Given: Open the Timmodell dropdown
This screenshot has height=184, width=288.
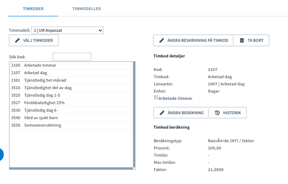Looking at the screenshot, I should coord(67,31).
